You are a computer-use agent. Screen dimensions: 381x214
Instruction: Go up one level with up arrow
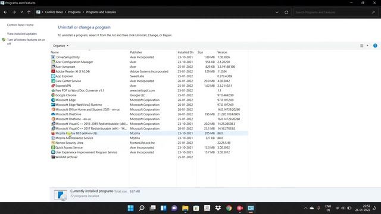point(29,12)
